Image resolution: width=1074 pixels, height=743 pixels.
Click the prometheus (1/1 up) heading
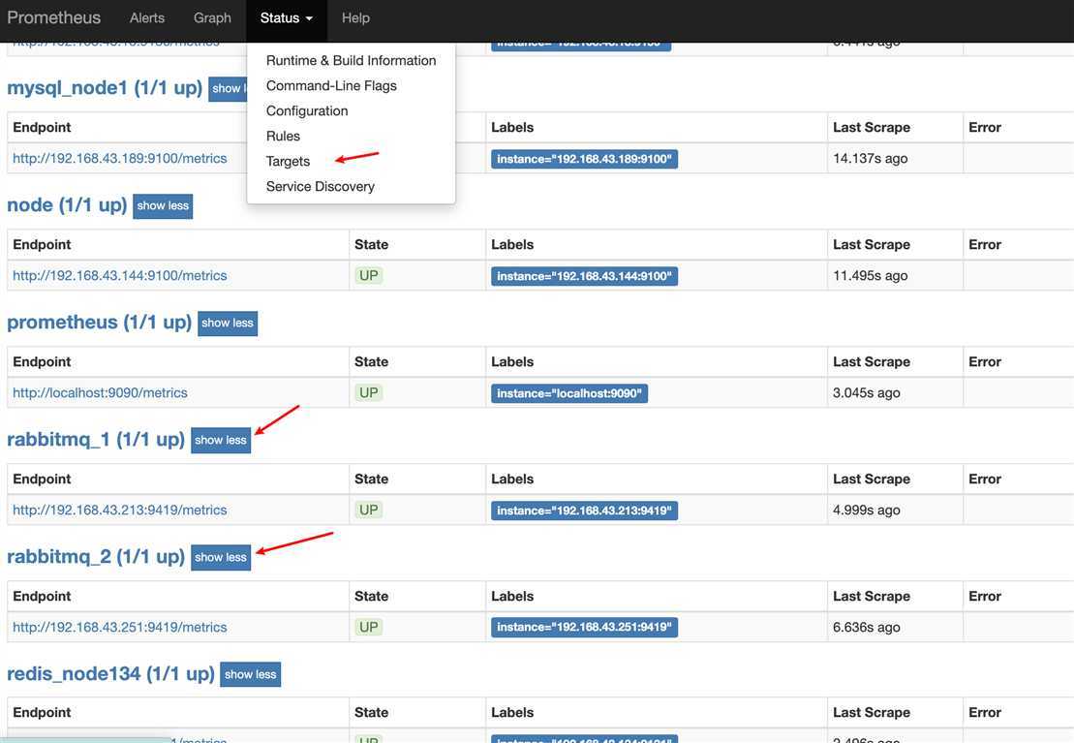coord(100,323)
